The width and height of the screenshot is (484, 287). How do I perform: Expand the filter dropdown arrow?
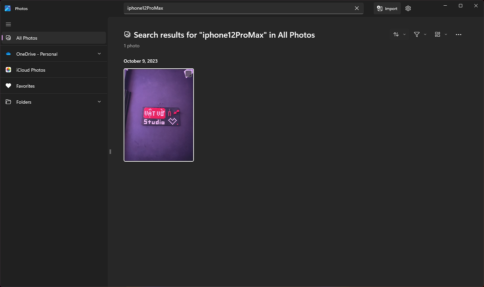(x=425, y=35)
